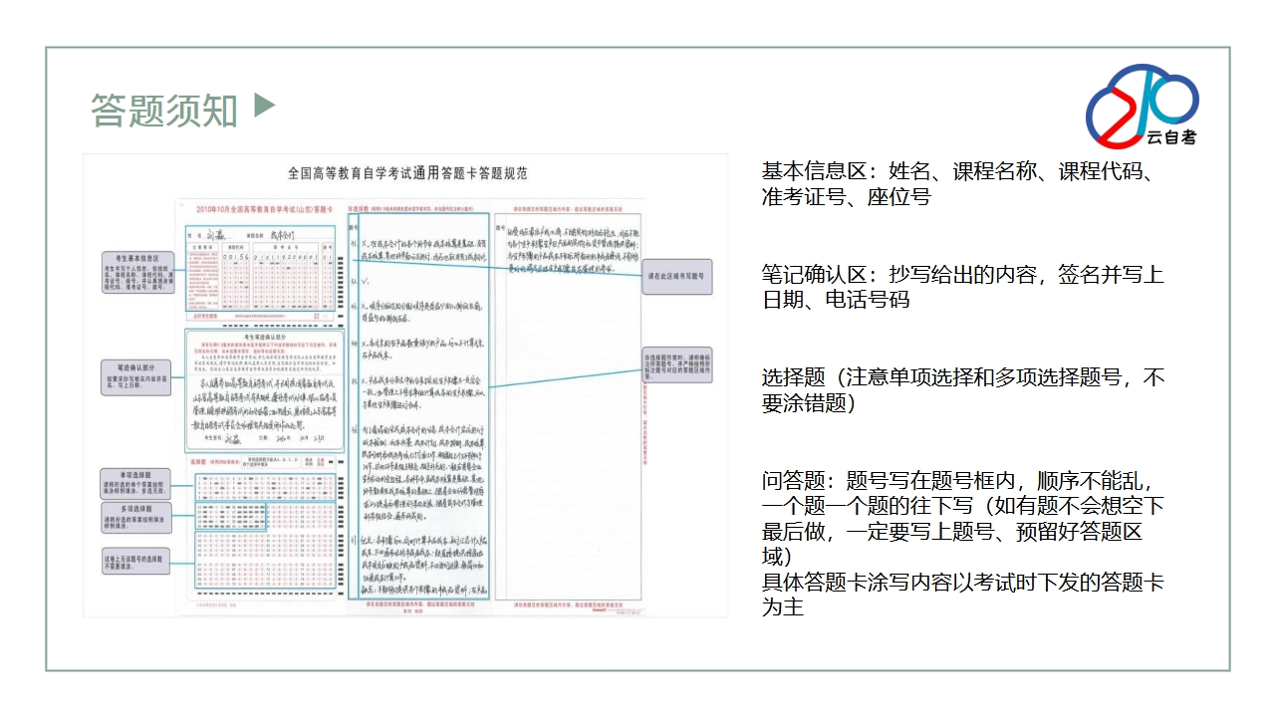Select the 答题须知 slide title

(164, 112)
